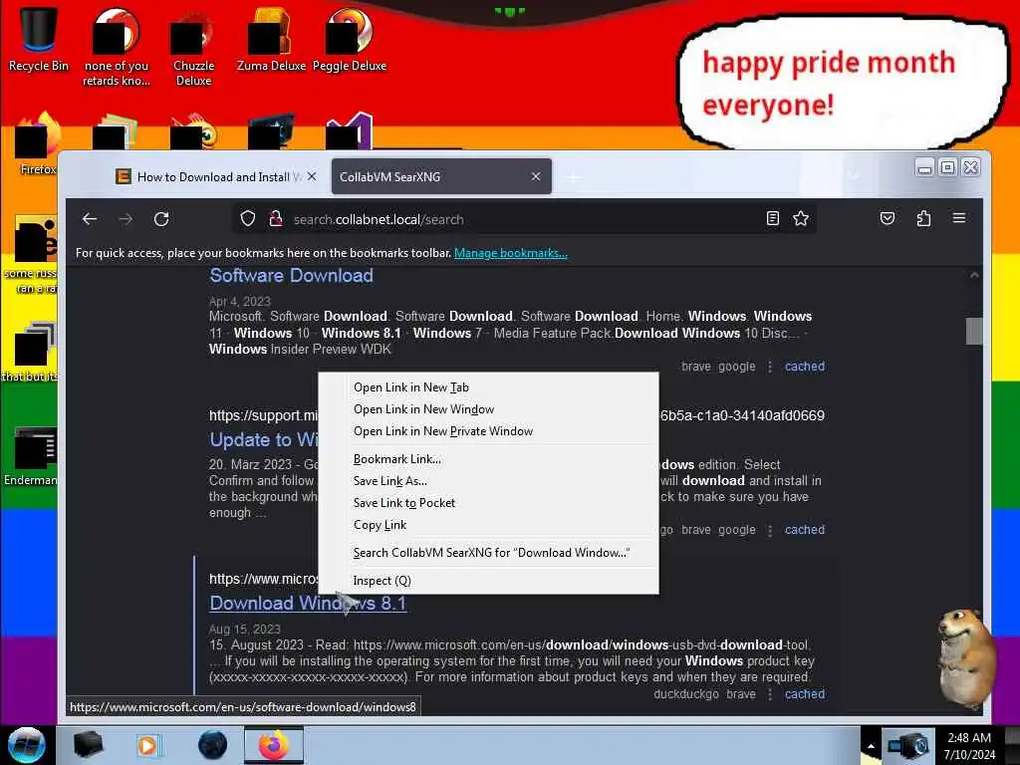Viewport: 1020px width, 765px height.
Task: Click the scrollbar up arrow
Action: click(x=974, y=275)
